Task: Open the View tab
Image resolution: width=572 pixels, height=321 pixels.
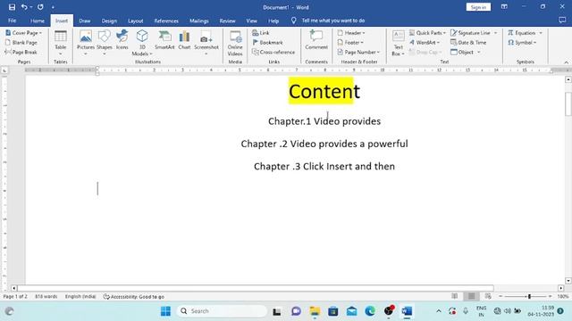Action: 251,21
